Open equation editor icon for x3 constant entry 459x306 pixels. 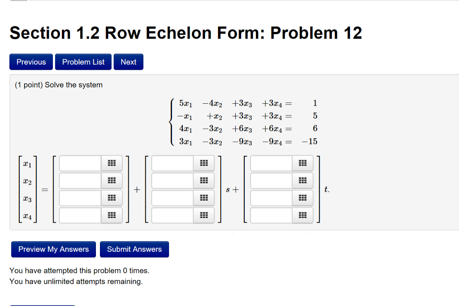pyautogui.click(x=112, y=198)
